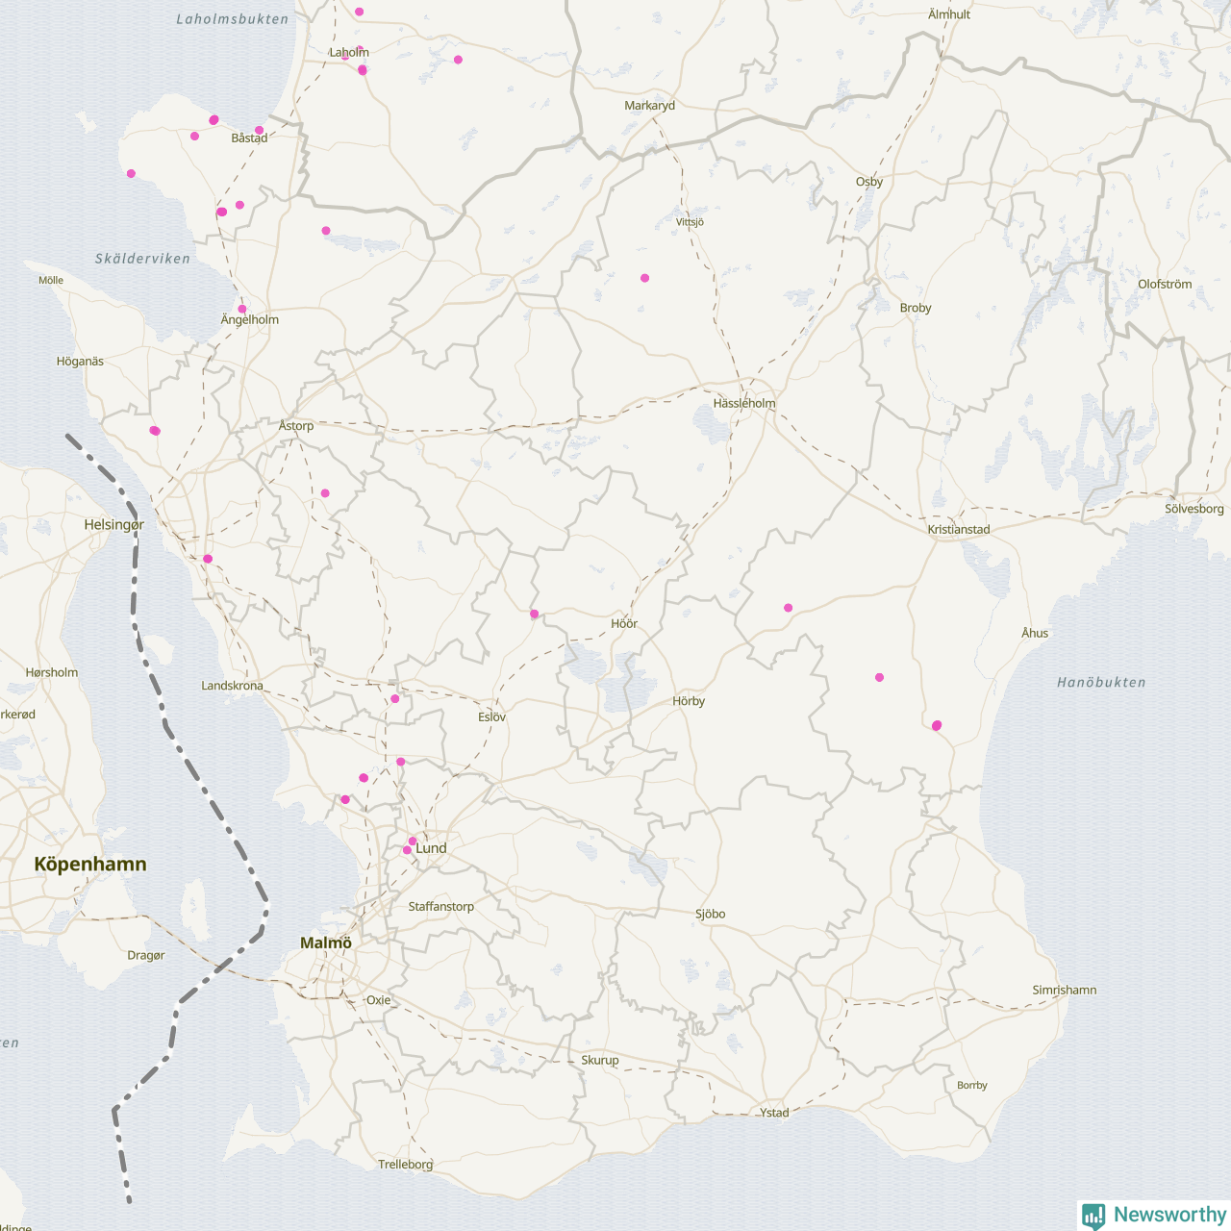Click the Köpenhamn city label

(x=90, y=864)
